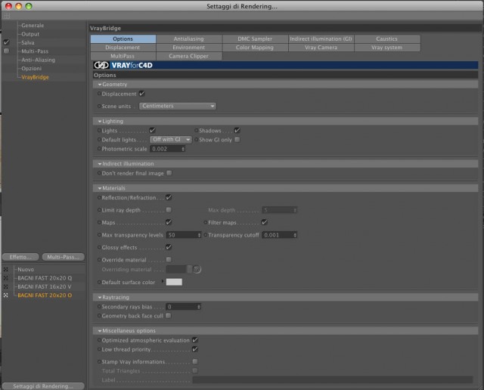Click the Secondary rays bias value field
This screenshot has width=484, height=390.
click(x=183, y=307)
